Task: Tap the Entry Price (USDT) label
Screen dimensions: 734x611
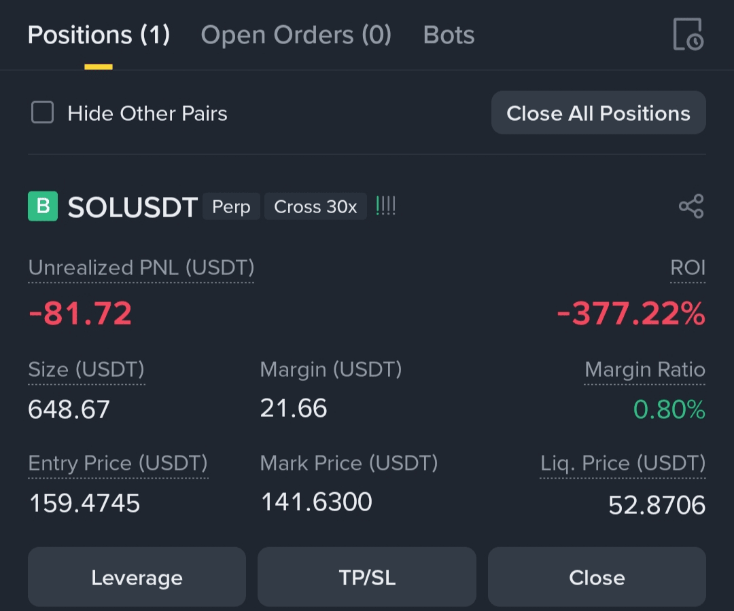Action: pyautogui.click(x=118, y=464)
